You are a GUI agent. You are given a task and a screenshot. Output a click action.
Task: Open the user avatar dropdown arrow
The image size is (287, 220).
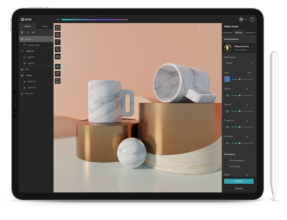[246, 20]
